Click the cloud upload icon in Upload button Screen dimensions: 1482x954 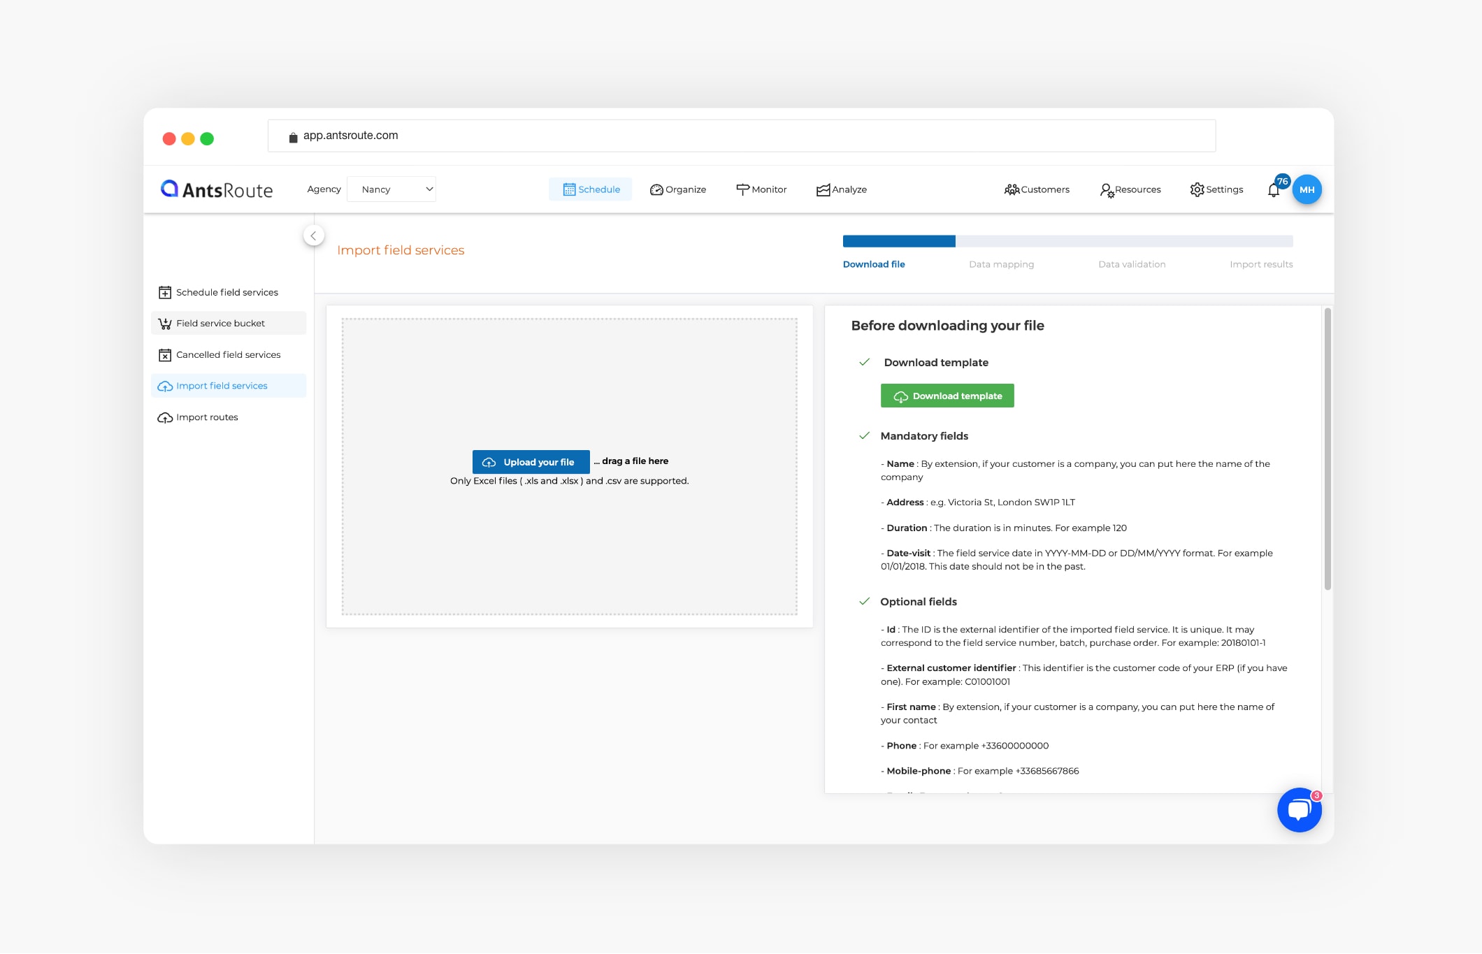pos(489,463)
